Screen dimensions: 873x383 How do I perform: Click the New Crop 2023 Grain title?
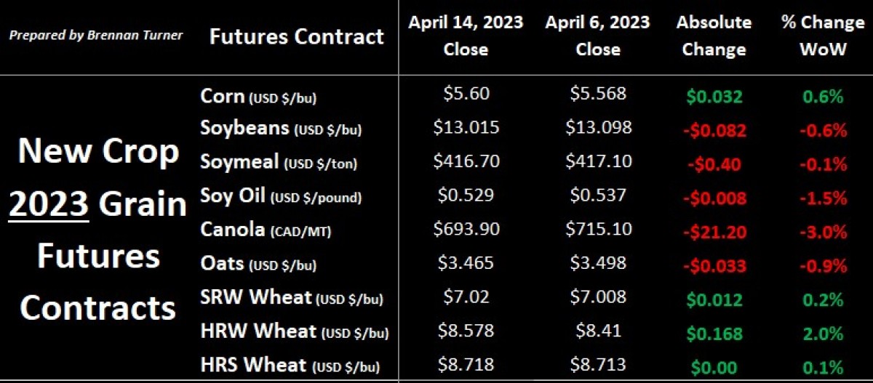(x=102, y=178)
